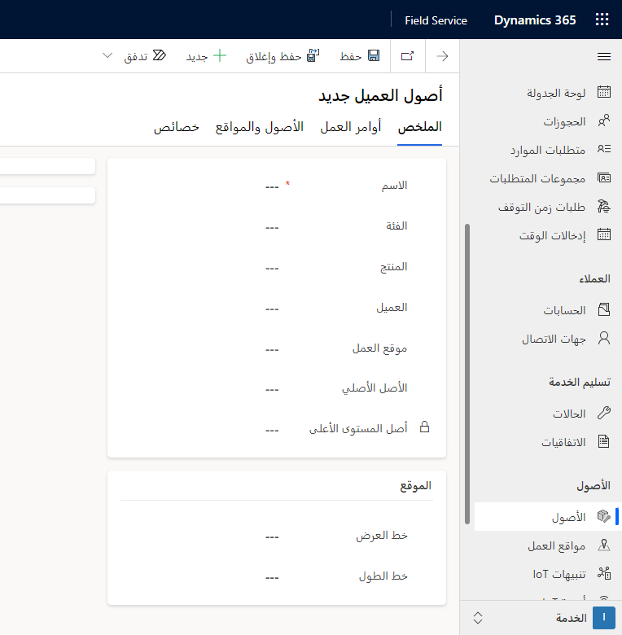This screenshot has width=622, height=635.
Task: Select the الخدمة area label
Action: coord(571,618)
